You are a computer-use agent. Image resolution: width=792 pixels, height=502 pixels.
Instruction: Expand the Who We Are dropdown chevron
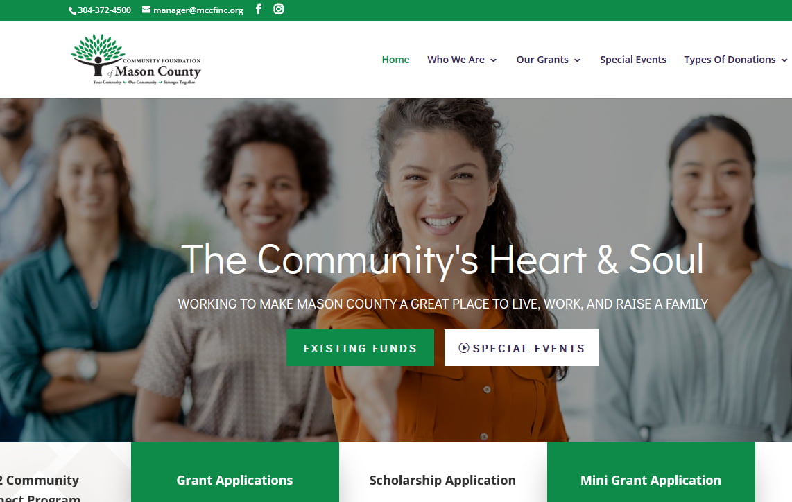(494, 60)
